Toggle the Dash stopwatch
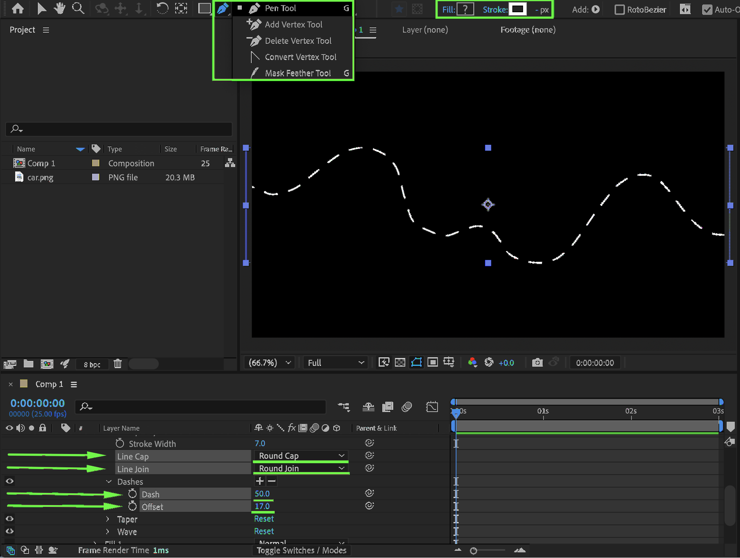Image resolution: width=740 pixels, height=558 pixels. 132,494
